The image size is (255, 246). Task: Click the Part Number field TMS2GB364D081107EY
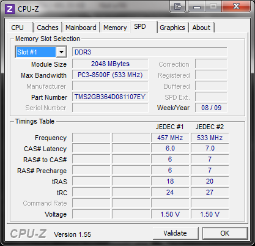pos(110,97)
